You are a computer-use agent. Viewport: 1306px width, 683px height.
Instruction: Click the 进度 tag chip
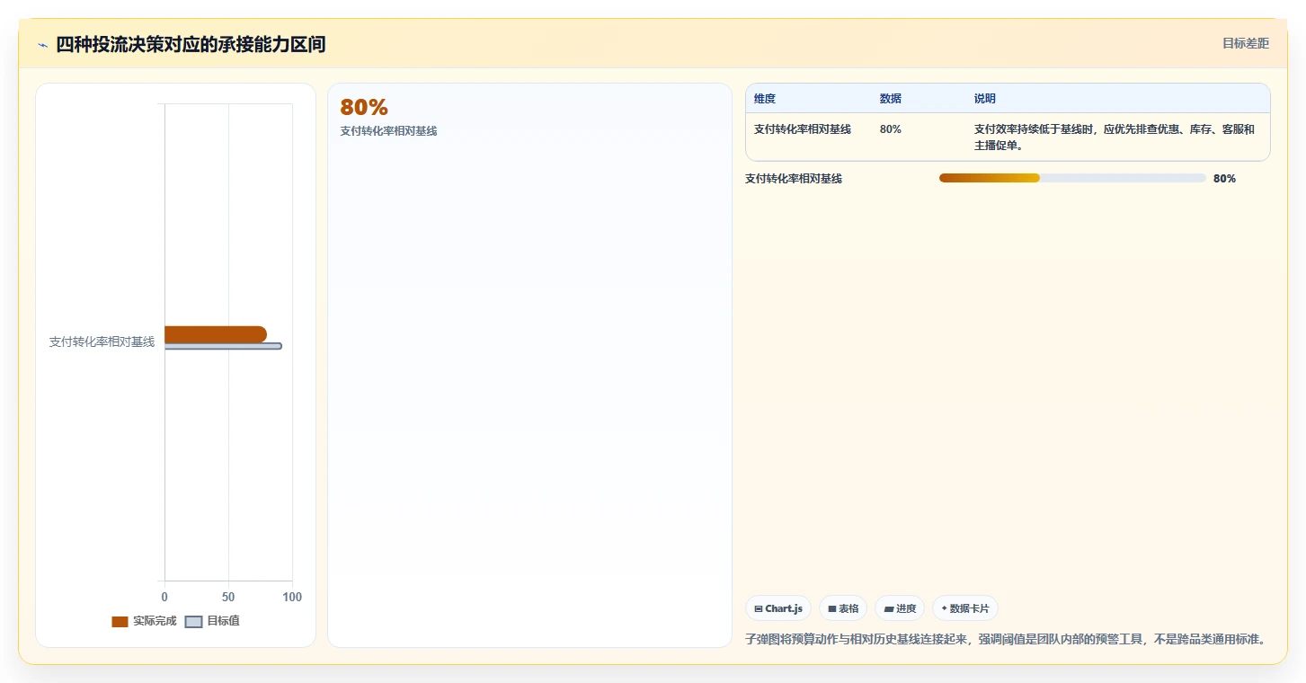coord(900,608)
